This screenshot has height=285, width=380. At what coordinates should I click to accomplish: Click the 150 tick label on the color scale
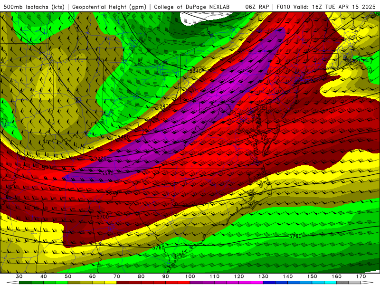[x=313, y=276]
